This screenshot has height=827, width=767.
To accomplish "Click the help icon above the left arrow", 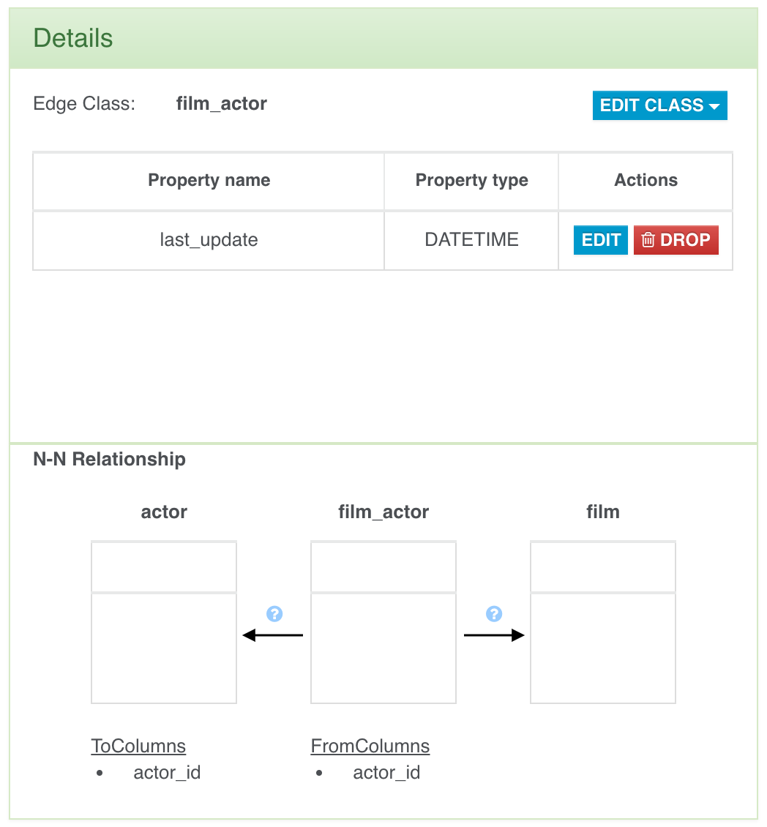I will [x=274, y=613].
